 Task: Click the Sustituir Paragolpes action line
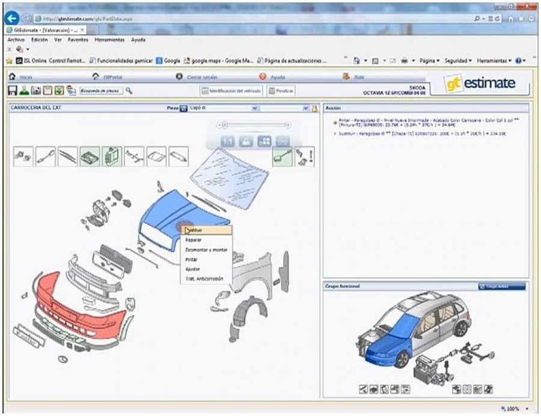(421, 133)
